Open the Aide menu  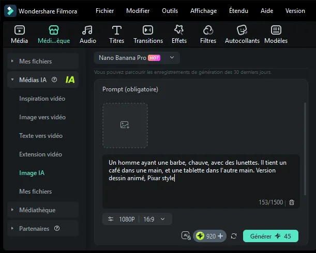click(267, 11)
